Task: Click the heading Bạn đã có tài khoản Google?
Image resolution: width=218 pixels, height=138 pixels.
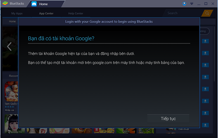Action: 61,38
